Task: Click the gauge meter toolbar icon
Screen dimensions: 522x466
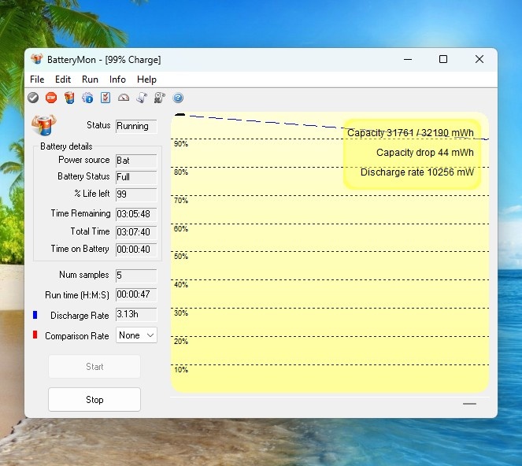Action: tap(124, 98)
